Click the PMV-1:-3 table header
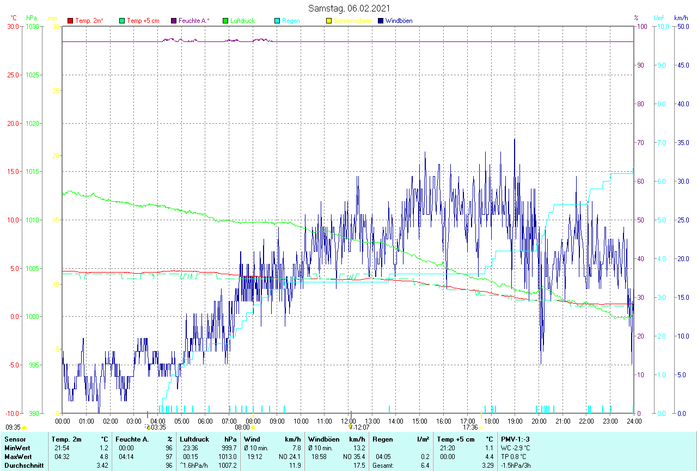 tap(515, 439)
